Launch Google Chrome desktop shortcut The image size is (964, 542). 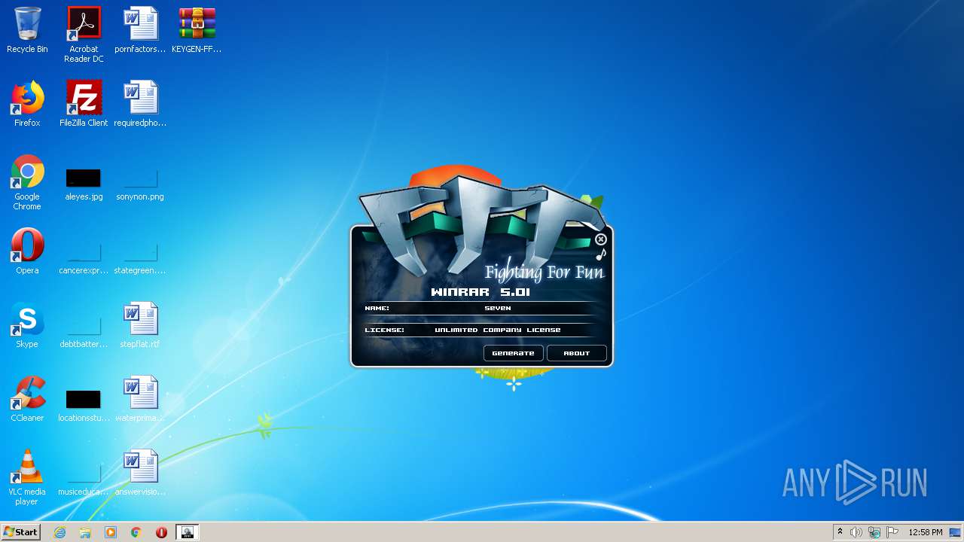27,182
